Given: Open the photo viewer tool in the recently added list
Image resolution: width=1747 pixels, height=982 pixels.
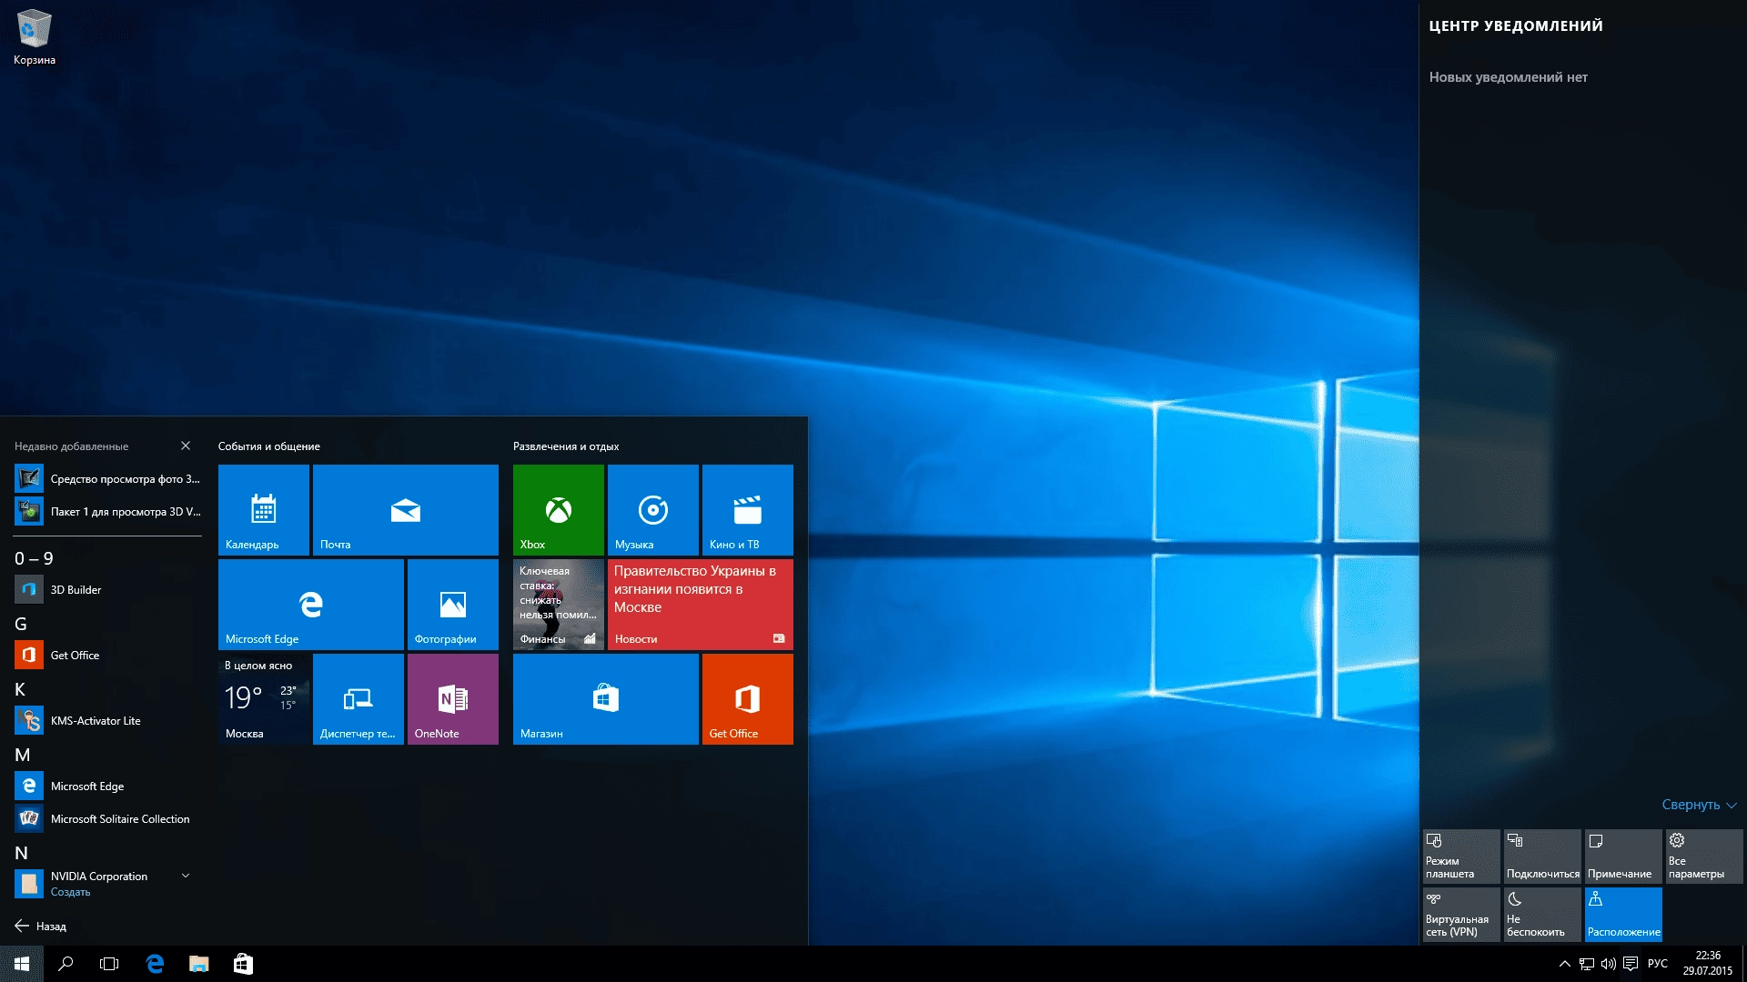Looking at the screenshot, I should tap(108, 478).
